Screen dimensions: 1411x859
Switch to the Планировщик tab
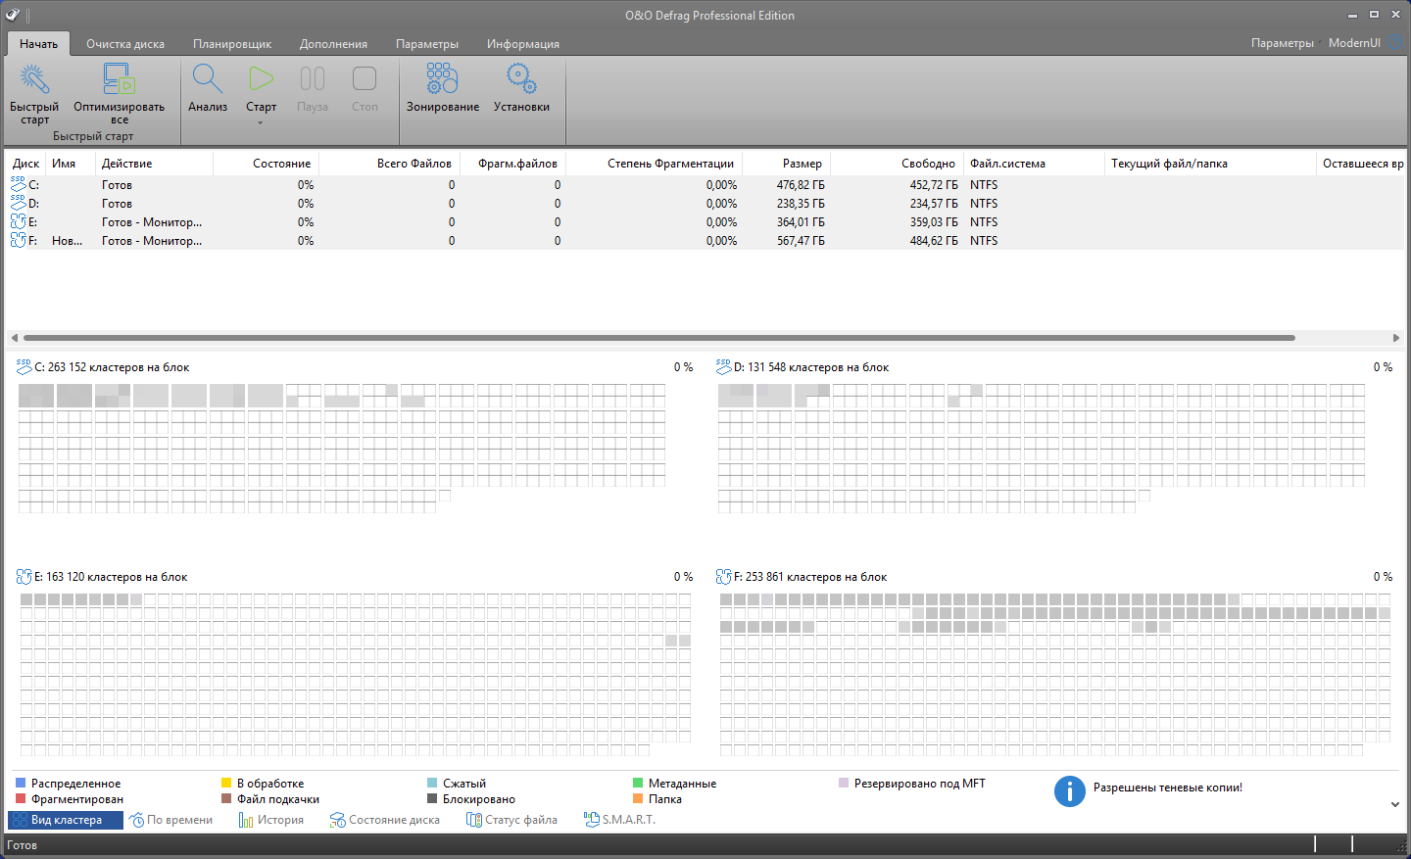[x=232, y=44]
